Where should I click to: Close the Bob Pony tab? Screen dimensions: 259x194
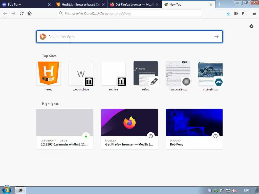pos(49,5)
